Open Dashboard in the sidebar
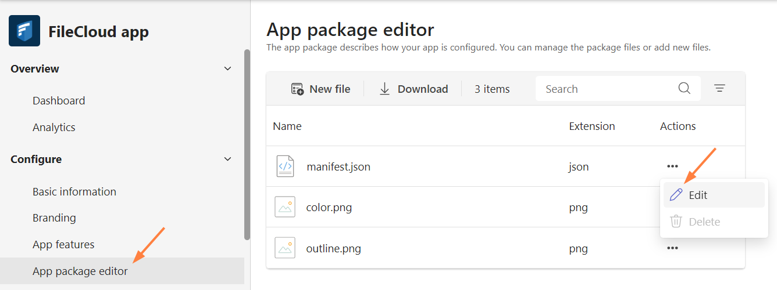Viewport: 777px width, 290px height. (59, 100)
